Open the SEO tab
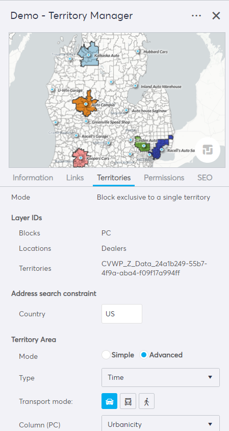Screen dimensions: 229x431 pos(205,178)
